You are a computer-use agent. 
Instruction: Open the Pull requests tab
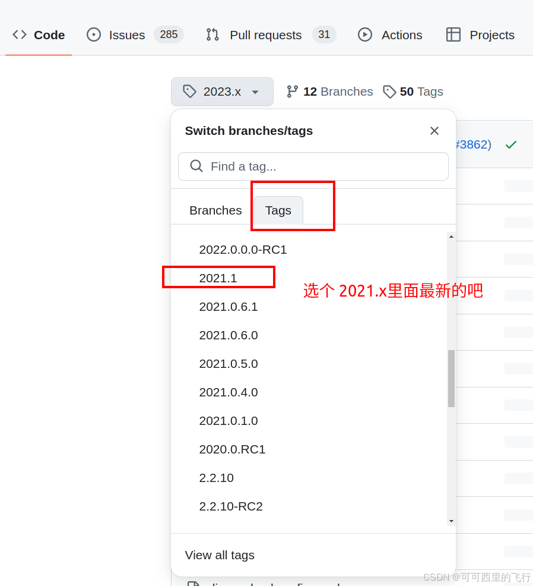pos(271,34)
